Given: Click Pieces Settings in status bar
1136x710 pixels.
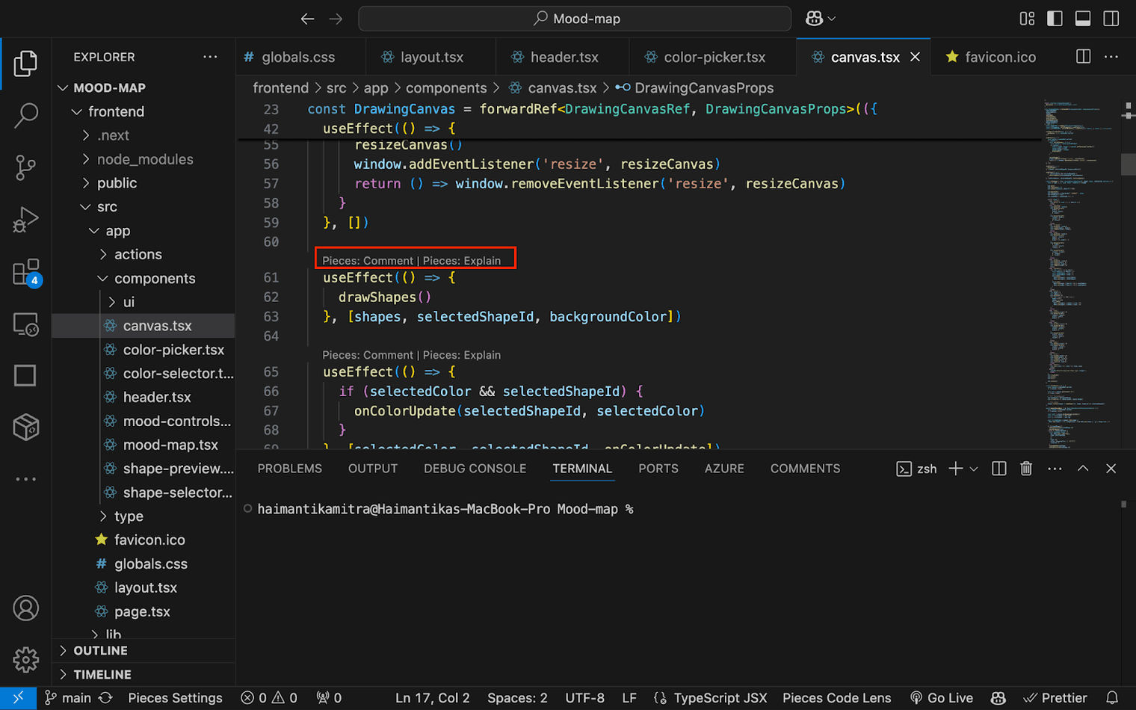Looking at the screenshot, I should pos(176,697).
